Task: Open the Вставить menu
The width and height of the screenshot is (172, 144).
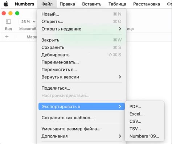Action: coord(92,4)
